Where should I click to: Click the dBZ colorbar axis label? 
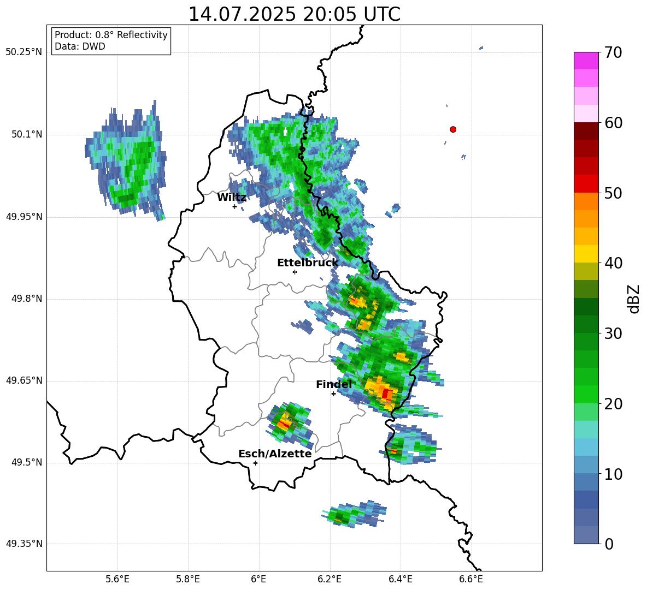pos(633,299)
